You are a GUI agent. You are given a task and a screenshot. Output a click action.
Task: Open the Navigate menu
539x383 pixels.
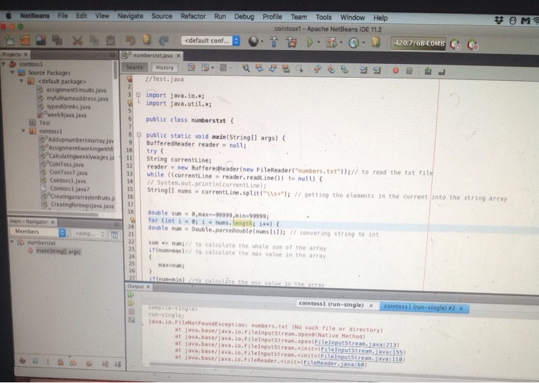click(130, 16)
